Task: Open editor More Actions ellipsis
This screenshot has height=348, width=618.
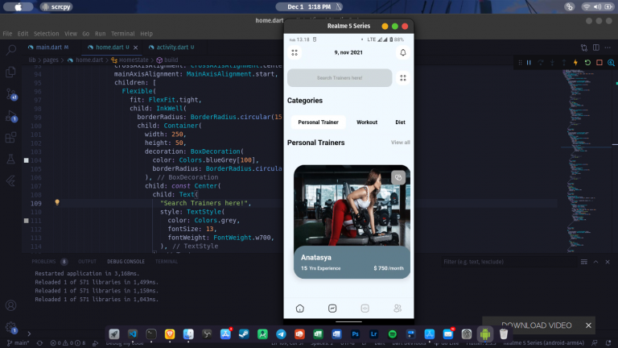Action: 608,48
